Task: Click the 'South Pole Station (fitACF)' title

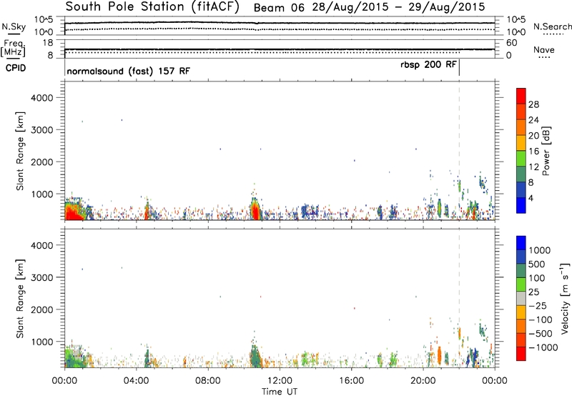Action: coord(152,7)
